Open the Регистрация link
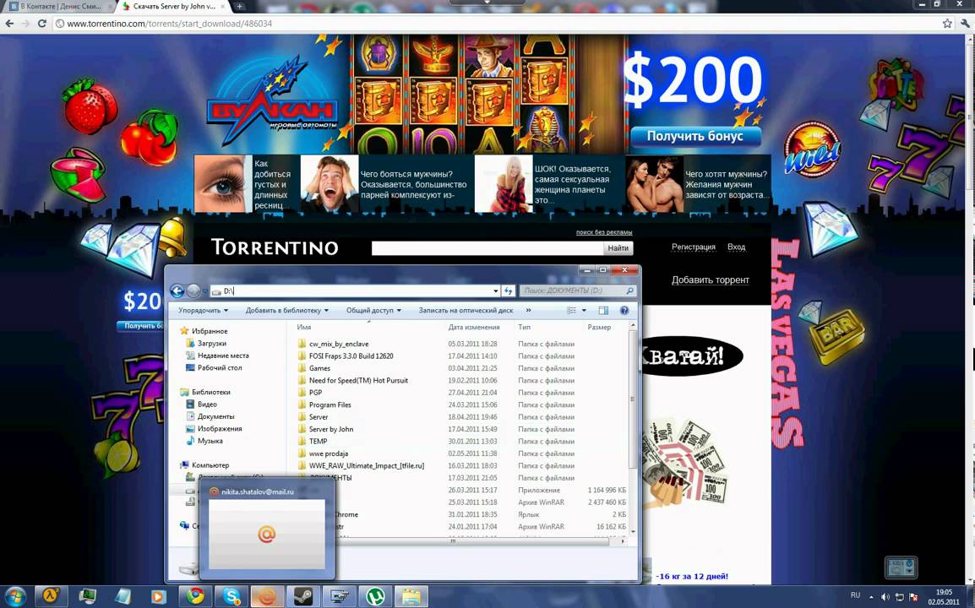 (694, 247)
